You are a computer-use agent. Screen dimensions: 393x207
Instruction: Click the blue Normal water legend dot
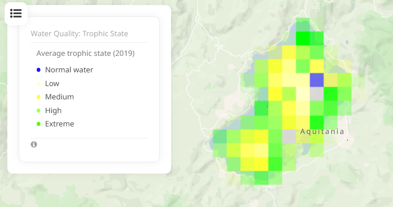(x=39, y=70)
